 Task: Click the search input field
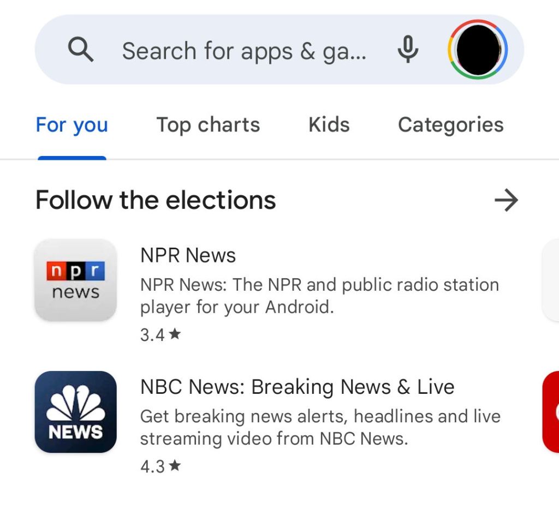pos(246,50)
